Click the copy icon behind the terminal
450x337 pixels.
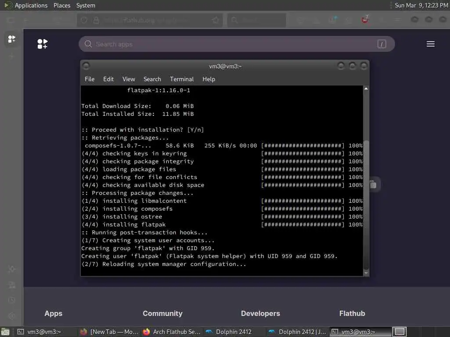click(373, 185)
